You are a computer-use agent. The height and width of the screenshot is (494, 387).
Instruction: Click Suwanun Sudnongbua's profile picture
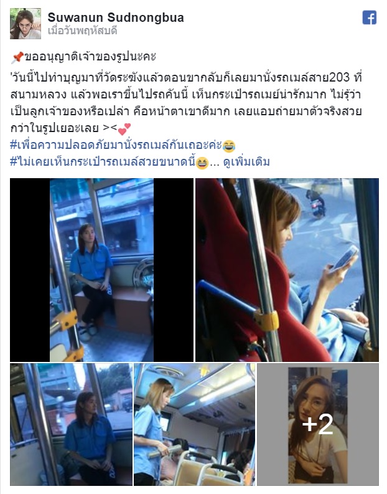(x=26, y=24)
